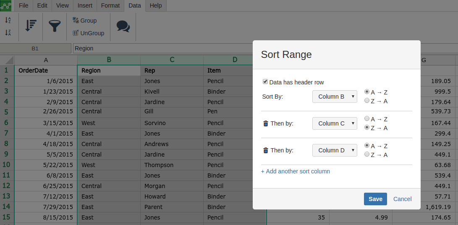
Task: Click the UnGroup toolbar button
Action: [88, 33]
